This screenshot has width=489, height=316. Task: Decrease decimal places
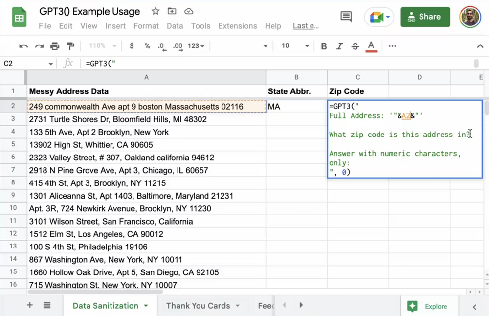pyautogui.click(x=162, y=46)
